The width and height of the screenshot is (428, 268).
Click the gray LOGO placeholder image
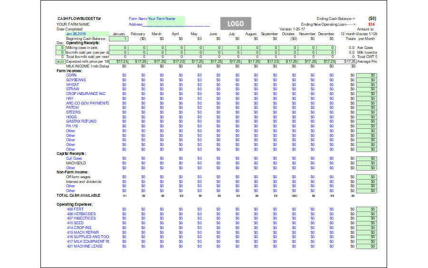click(235, 24)
